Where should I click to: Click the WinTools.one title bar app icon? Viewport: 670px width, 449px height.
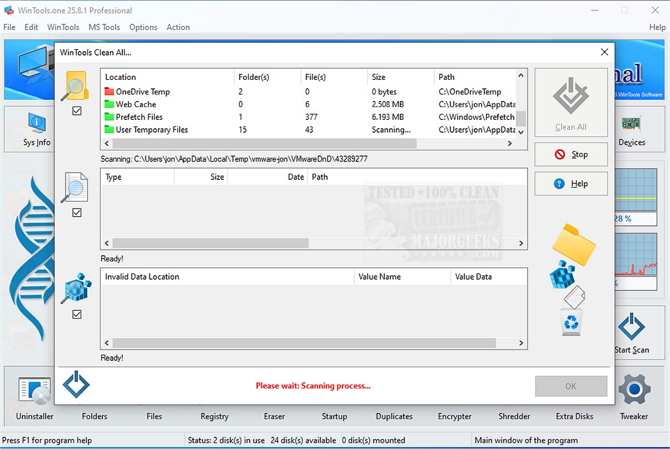[x=8, y=10]
